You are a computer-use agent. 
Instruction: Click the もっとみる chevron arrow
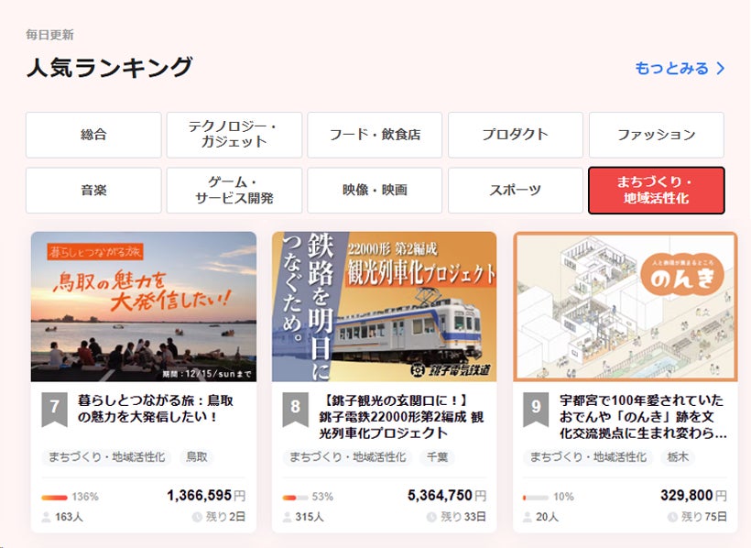[721, 69]
